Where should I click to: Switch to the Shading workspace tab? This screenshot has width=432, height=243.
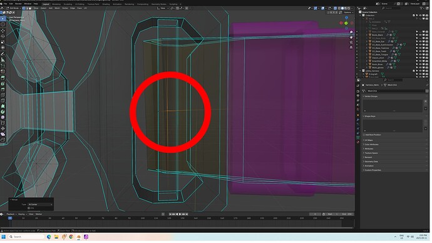[x=106, y=4]
